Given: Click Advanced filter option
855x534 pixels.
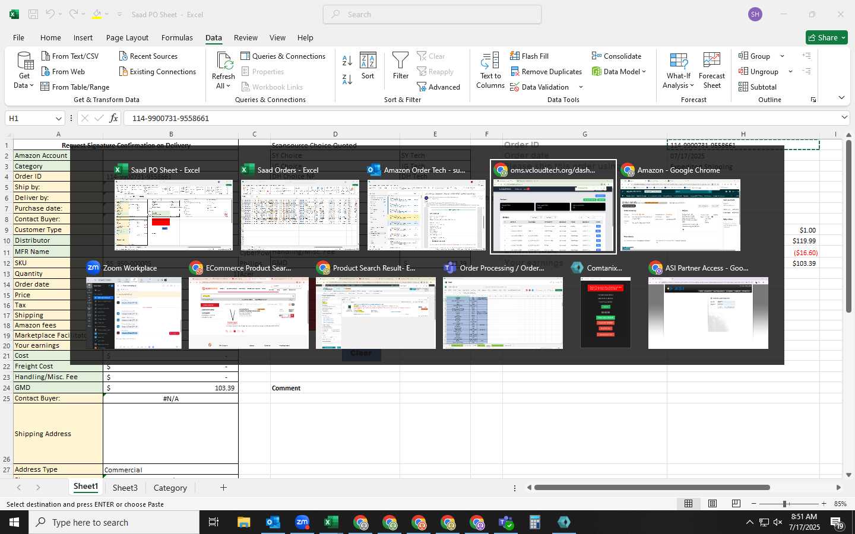Looking at the screenshot, I should point(438,87).
